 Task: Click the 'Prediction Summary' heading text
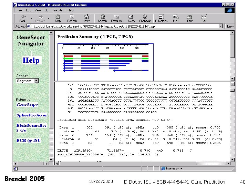coord(95,37)
